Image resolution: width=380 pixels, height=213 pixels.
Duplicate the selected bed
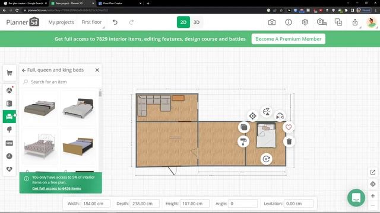[244, 127]
